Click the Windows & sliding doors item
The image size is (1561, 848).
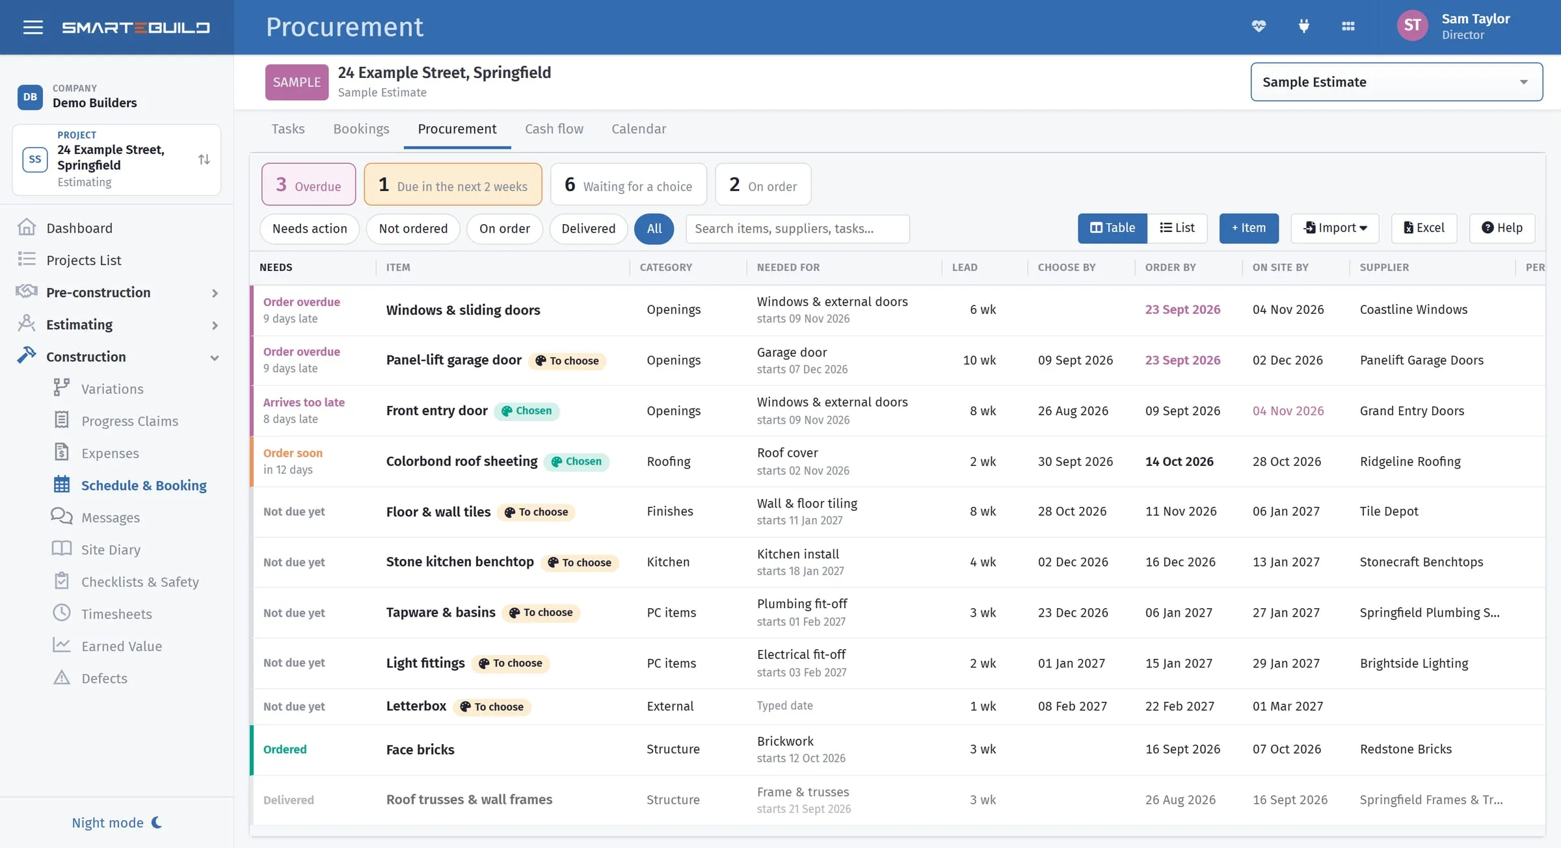[463, 310]
